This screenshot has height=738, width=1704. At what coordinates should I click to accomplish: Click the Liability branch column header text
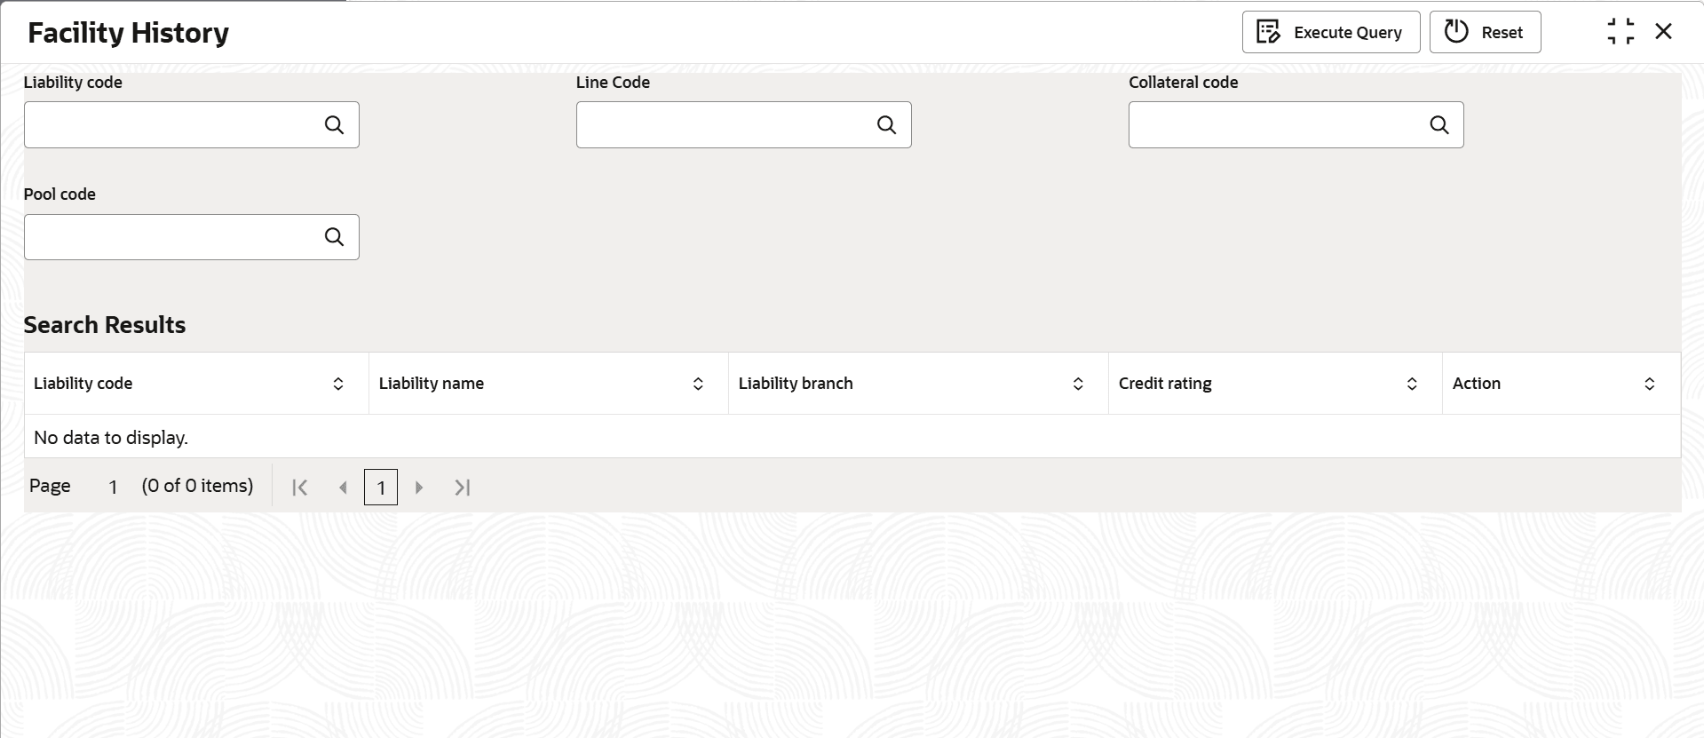click(x=796, y=384)
